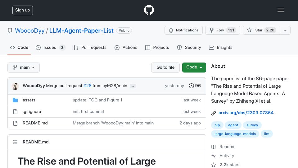Open the hamburger navigation menu
The height and width of the screenshot is (168, 298).
tap(281, 10)
